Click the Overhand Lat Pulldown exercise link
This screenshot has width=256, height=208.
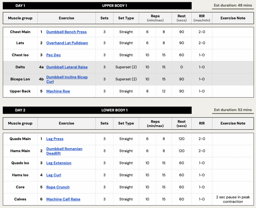coord(67,43)
